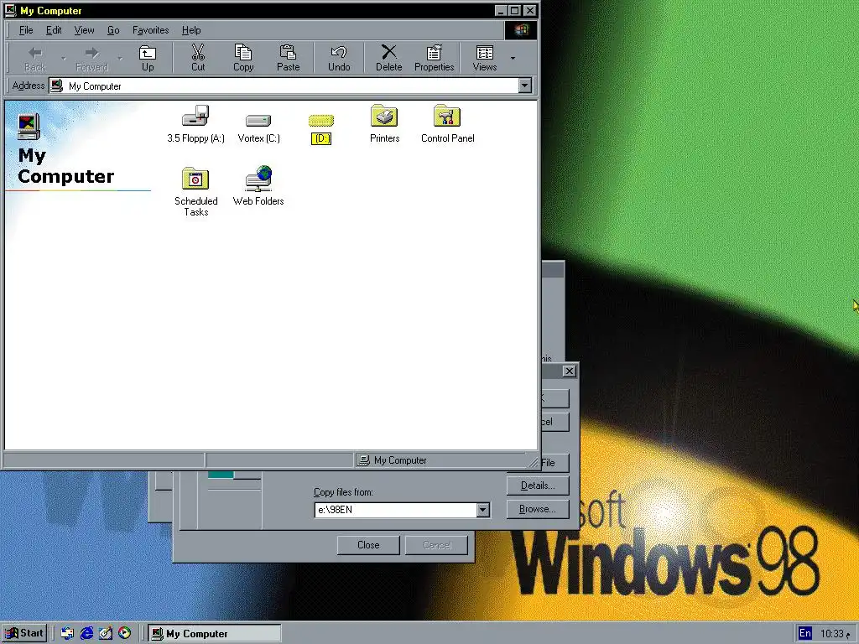Click the En language indicator in tray
The image size is (859, 644).
tap(804, 634)
